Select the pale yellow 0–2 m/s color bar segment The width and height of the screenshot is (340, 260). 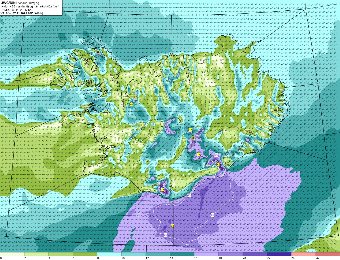(x=12, y=254)
